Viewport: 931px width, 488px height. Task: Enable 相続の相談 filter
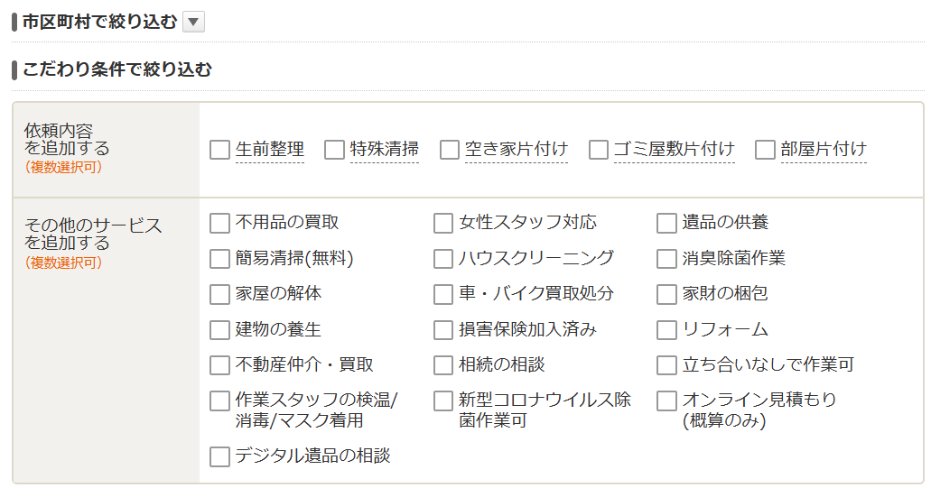443,365
